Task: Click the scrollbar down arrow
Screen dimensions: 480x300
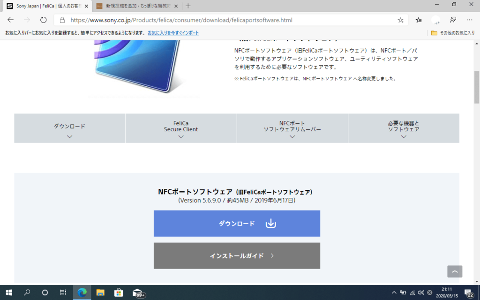Action: pyautogui.click(x=477, y=282)
